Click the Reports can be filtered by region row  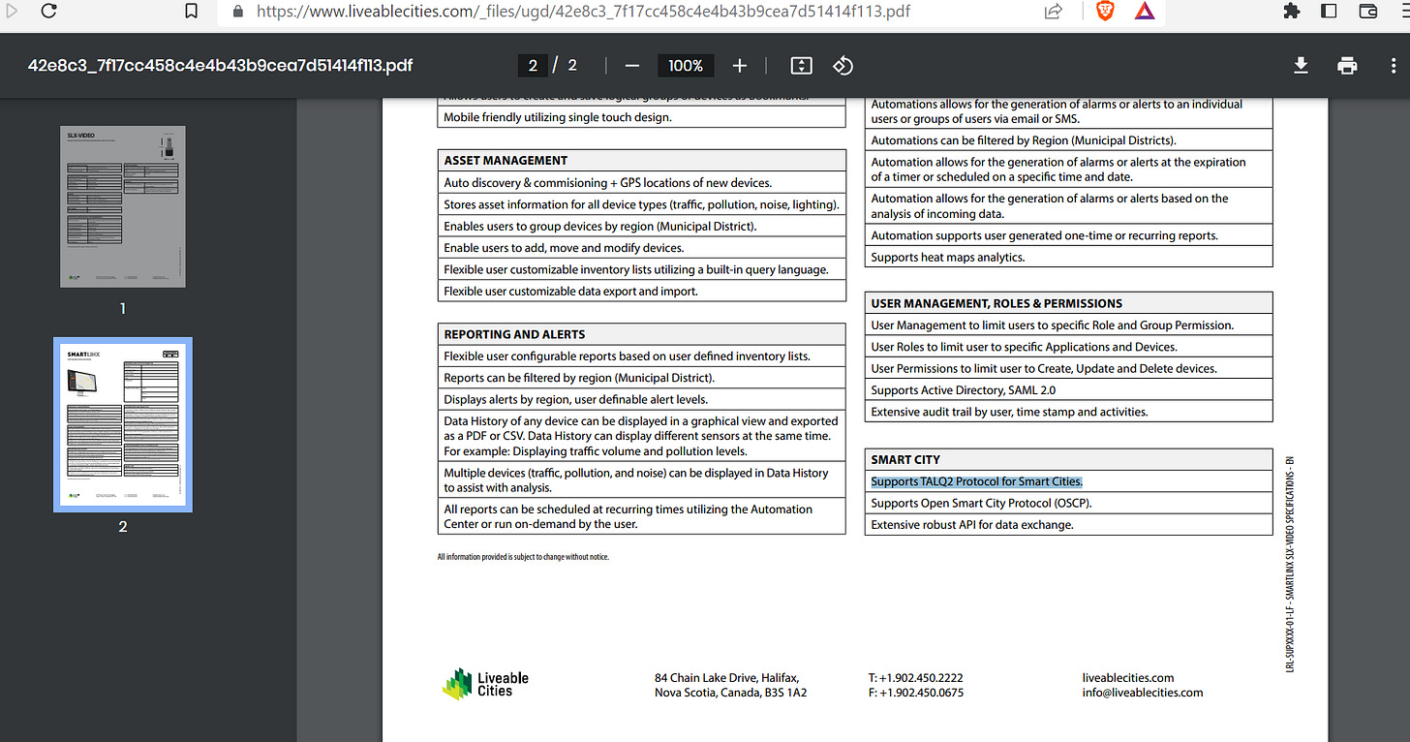pos(642,378)
